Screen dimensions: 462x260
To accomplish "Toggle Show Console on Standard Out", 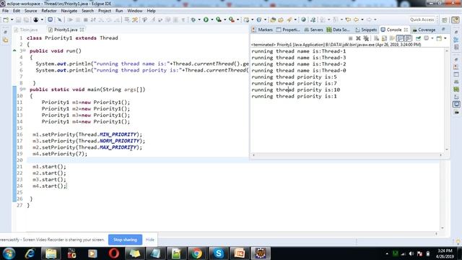I will (400, 38).
